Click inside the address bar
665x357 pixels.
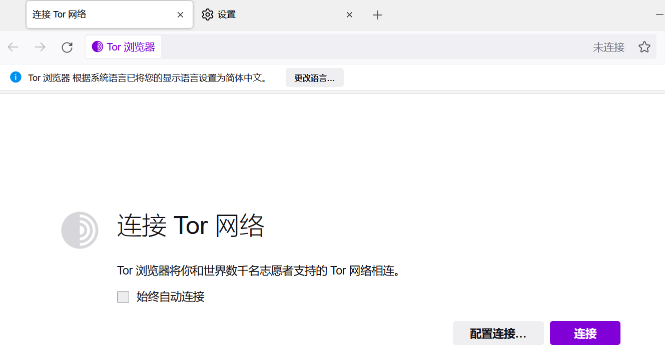[x=350, y=46]
